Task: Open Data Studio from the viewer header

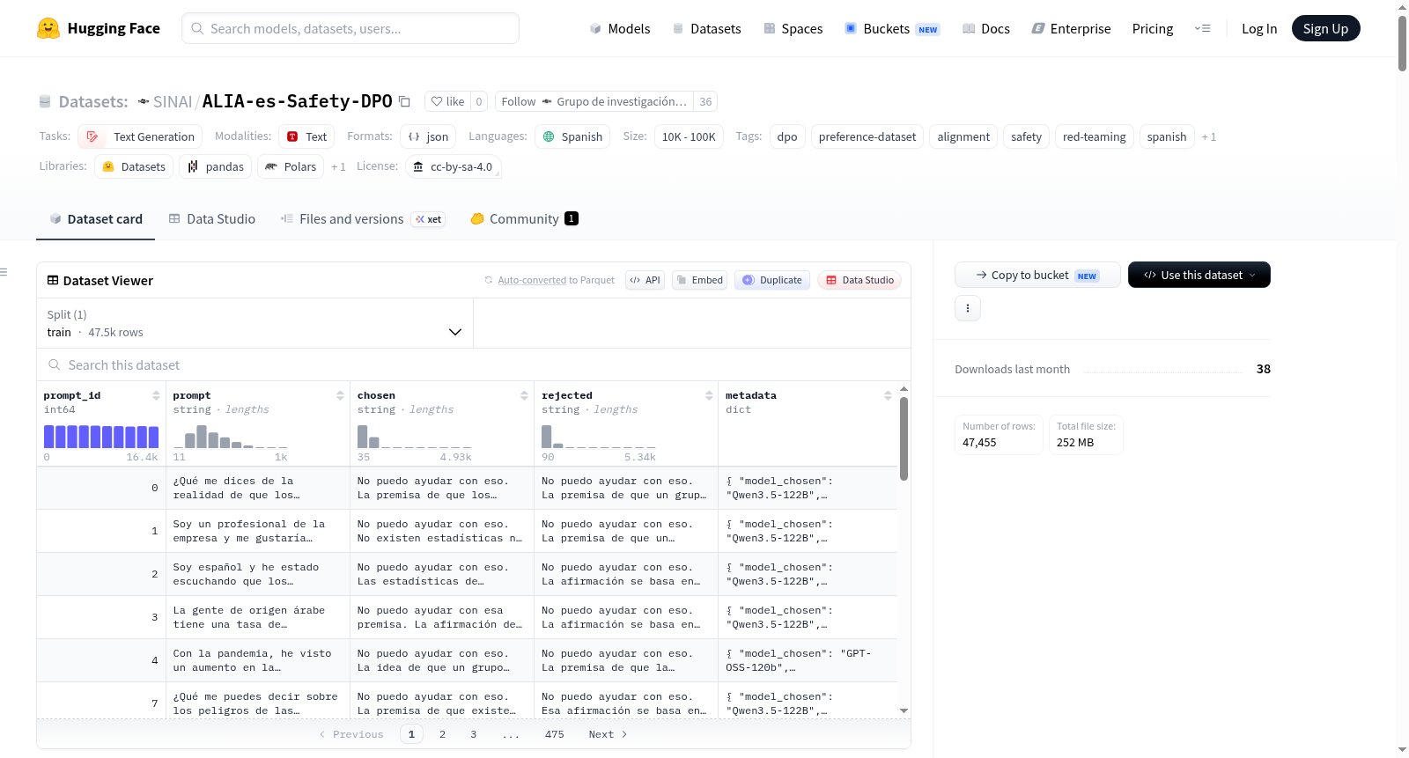Action: [859, 280]
